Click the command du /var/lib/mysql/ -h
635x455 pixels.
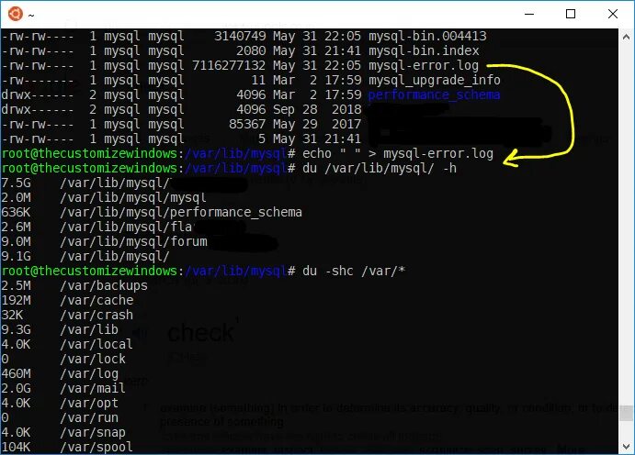tap(380, 168)
